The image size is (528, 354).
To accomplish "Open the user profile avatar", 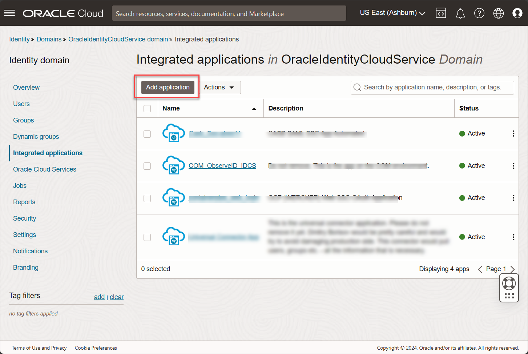I will (517, 13).
